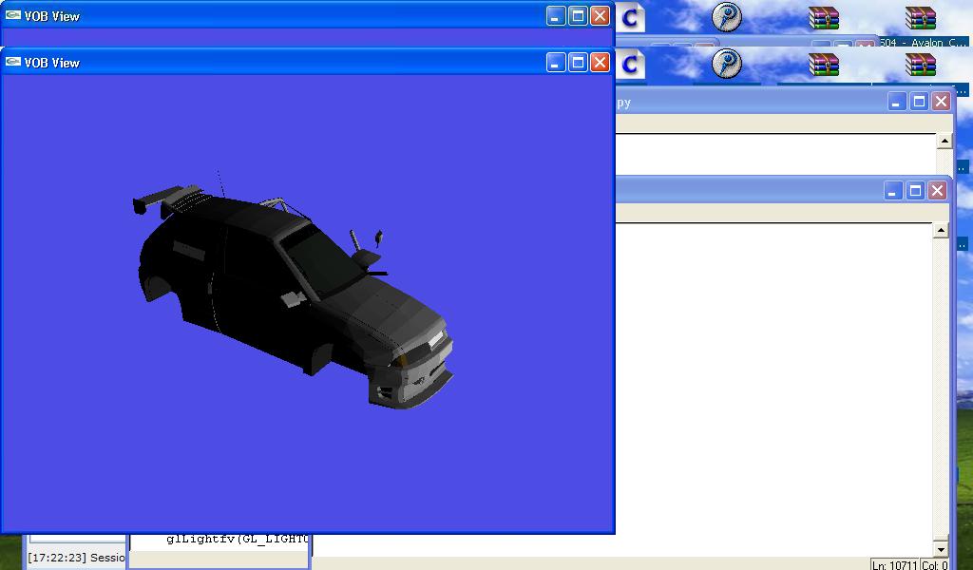Click the glLightfv(GL_LIGHT code line
Screen dimensions: 973x570
pyautogui.click(x=237, y=539)
